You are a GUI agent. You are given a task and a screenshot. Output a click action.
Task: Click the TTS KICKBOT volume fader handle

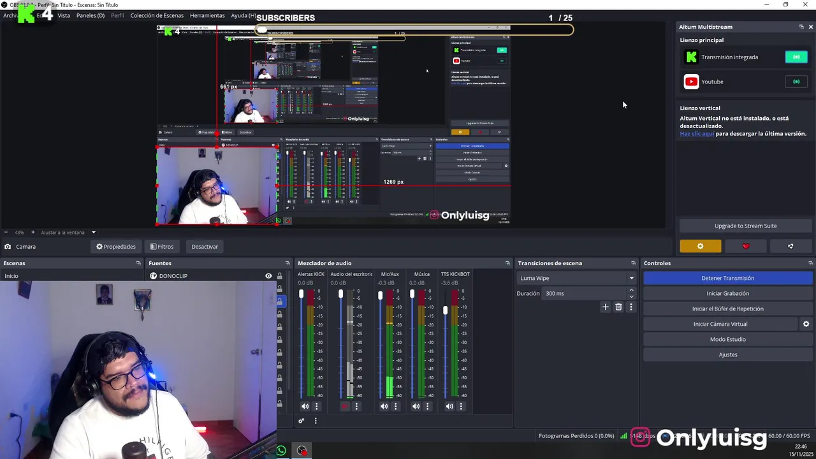[445, 310]
